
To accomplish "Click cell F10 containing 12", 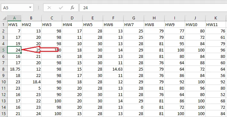I will coord(113,82).
